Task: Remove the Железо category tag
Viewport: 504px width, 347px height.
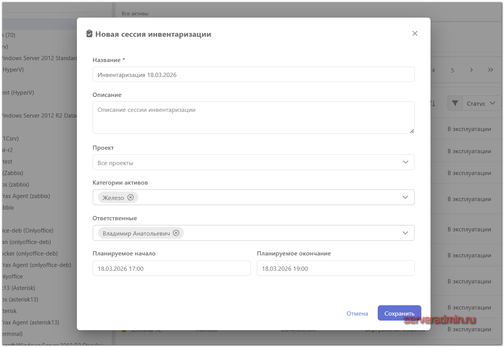Action: 130,197
